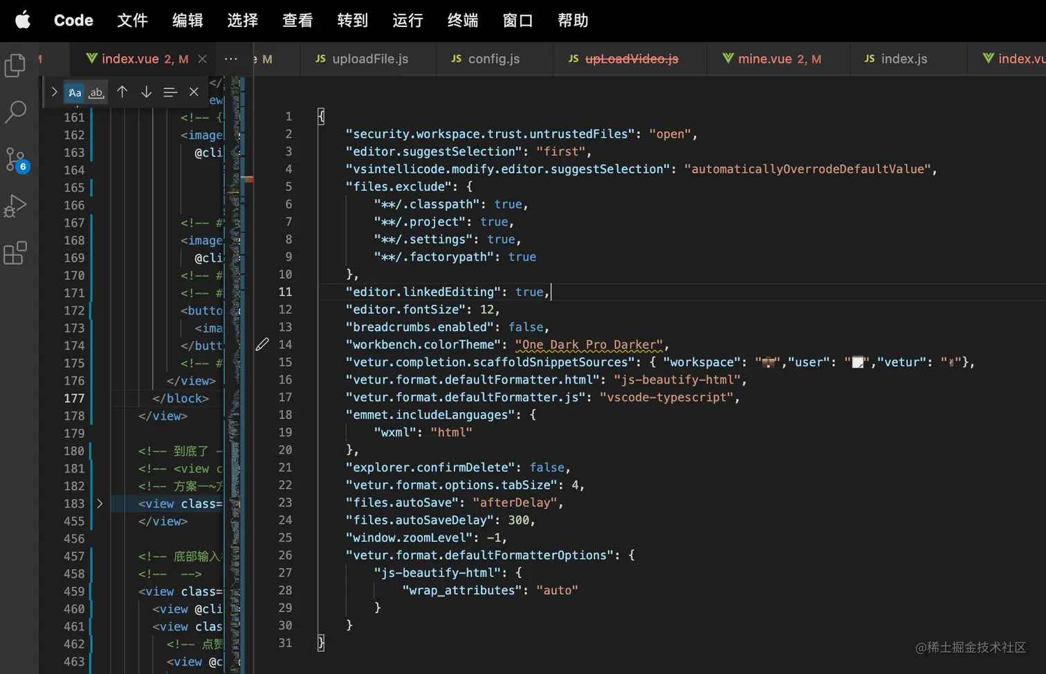Click the "afterDelay" value text

pos(515,503)
